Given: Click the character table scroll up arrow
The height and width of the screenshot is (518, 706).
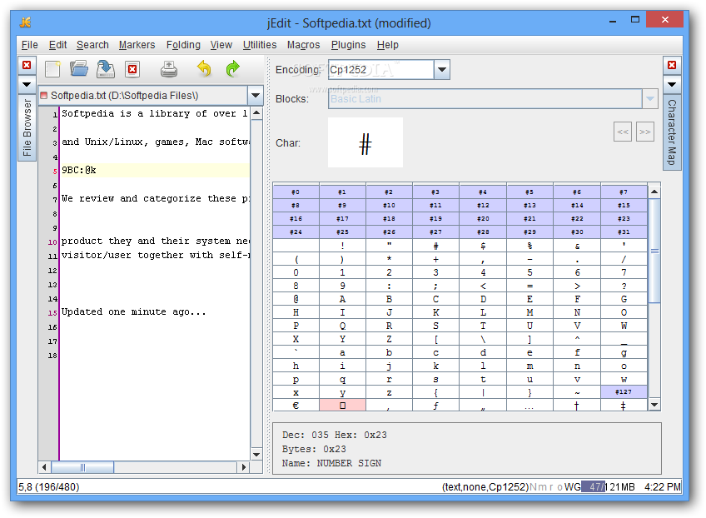Looking at the screenshot, I should (x=654, y=192).
